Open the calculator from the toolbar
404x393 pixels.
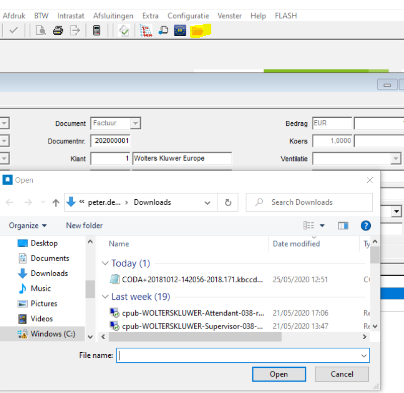point(97,31)
